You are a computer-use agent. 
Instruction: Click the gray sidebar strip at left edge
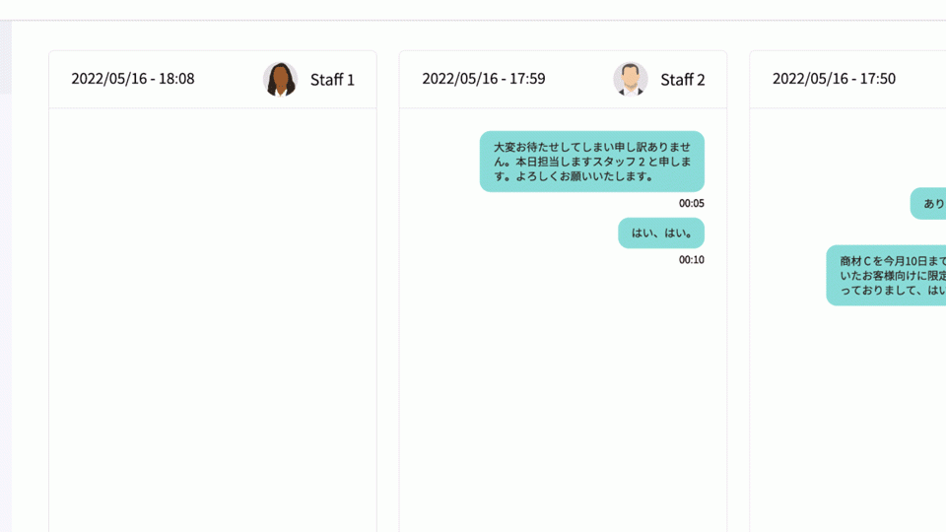pos(6,57)
